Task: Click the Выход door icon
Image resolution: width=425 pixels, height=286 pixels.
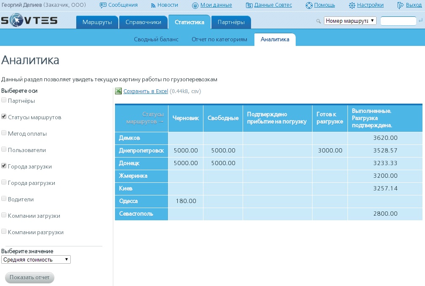Action: pyautogui.click(x=400, y=5)
